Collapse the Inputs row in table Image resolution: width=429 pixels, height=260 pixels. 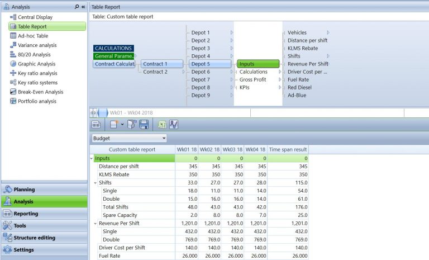(92, 158)
